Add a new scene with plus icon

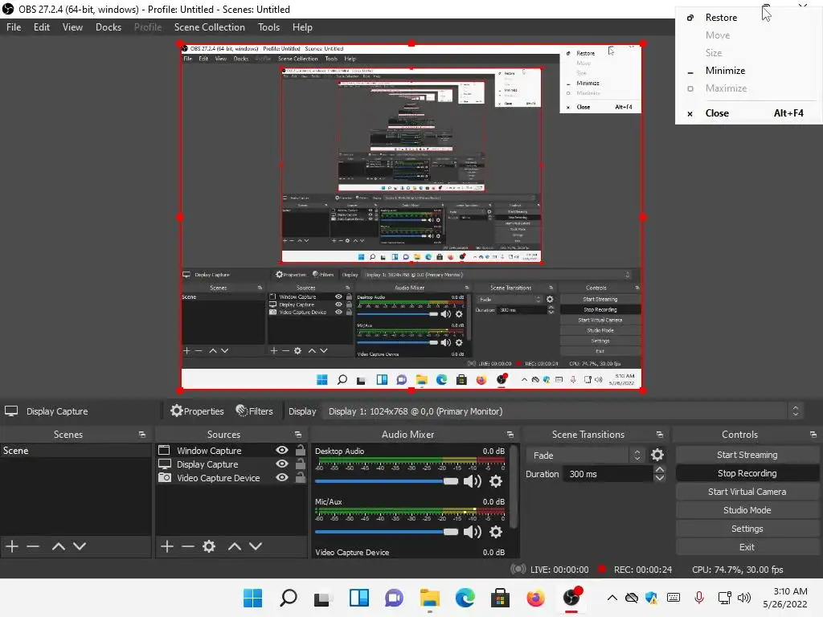point(12,546)
